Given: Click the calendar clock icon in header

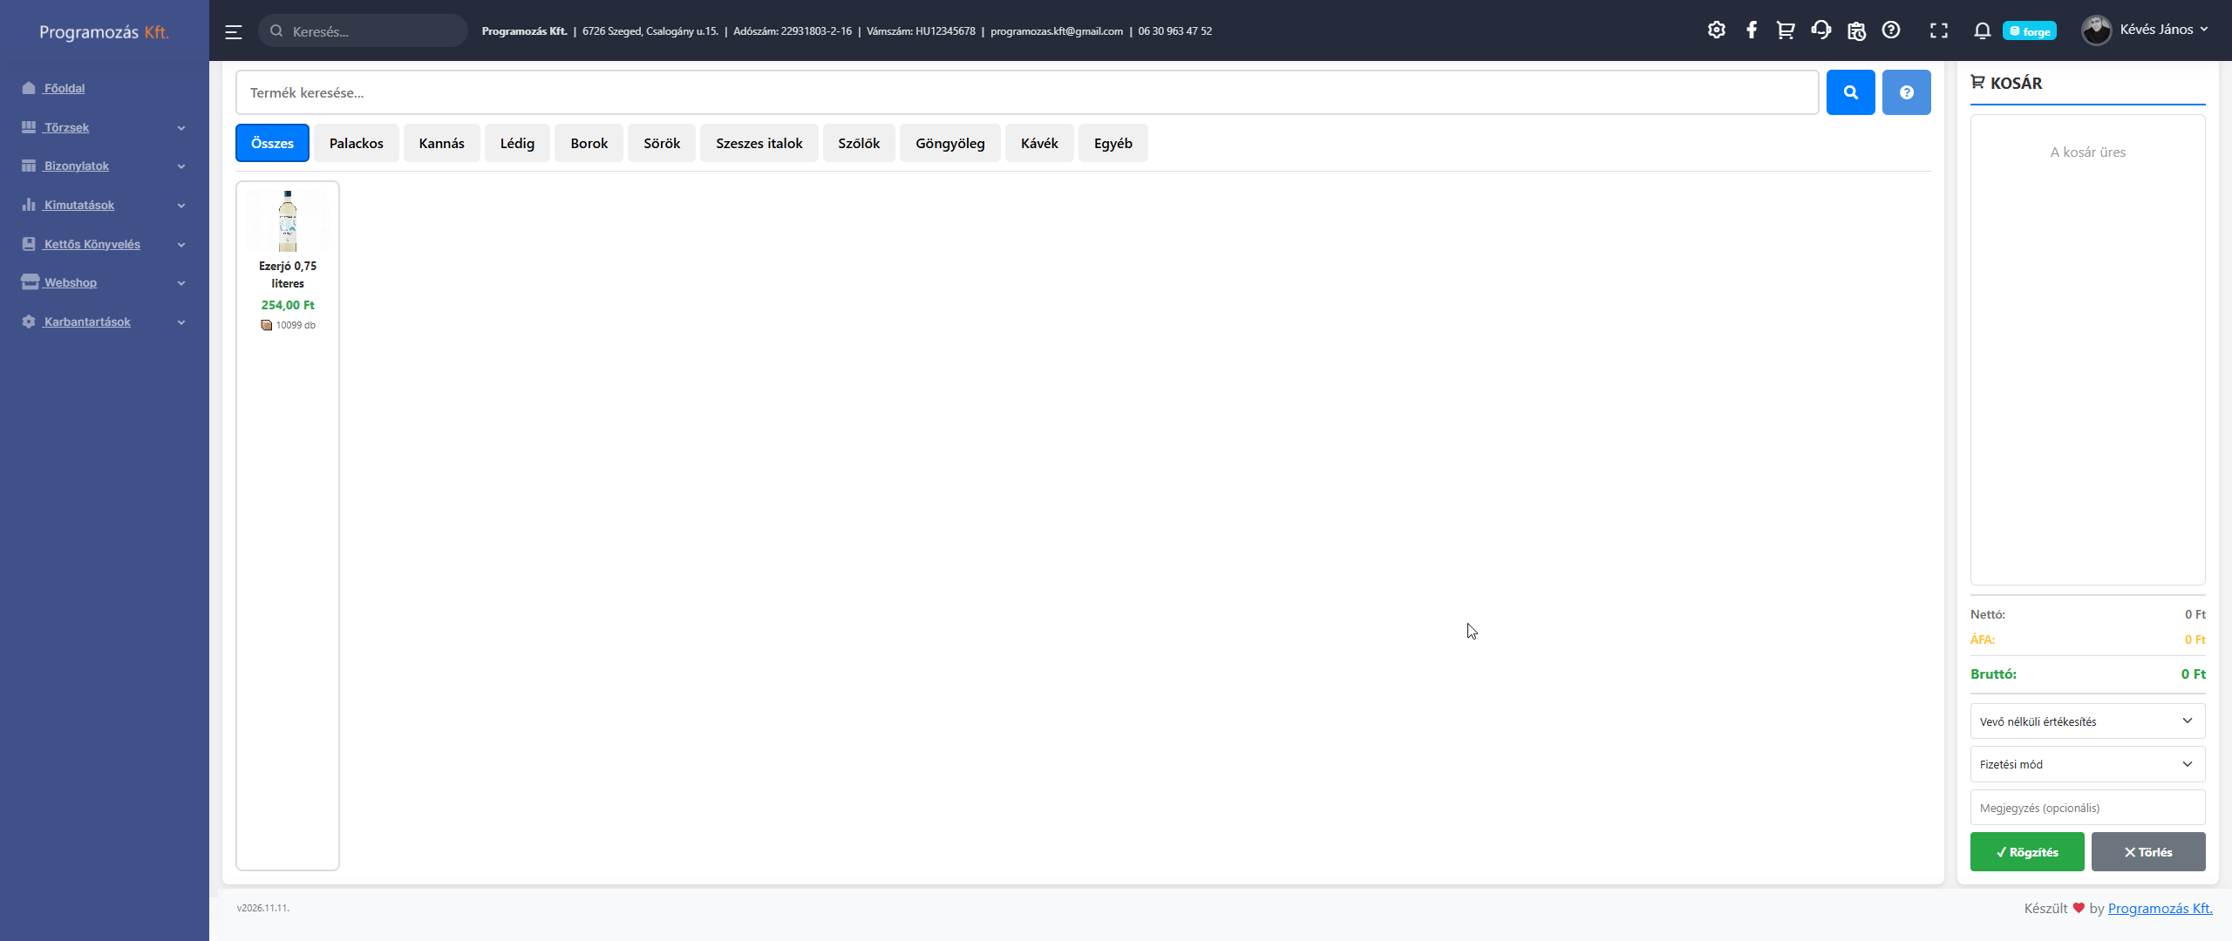Looking at the screenshot, I should coord(1856,30).
